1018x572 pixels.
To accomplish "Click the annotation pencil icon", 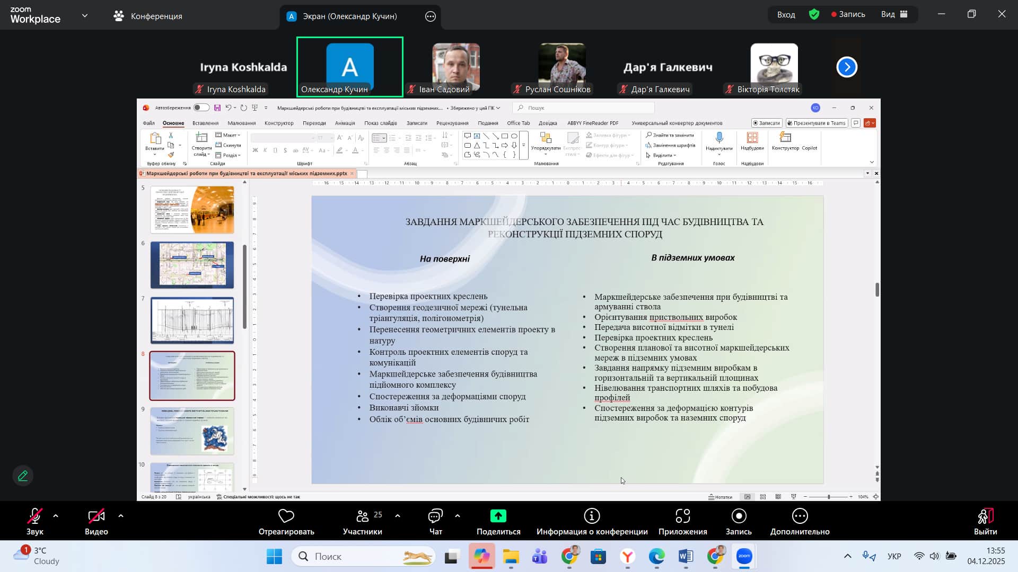I will [x=23, y=476].
